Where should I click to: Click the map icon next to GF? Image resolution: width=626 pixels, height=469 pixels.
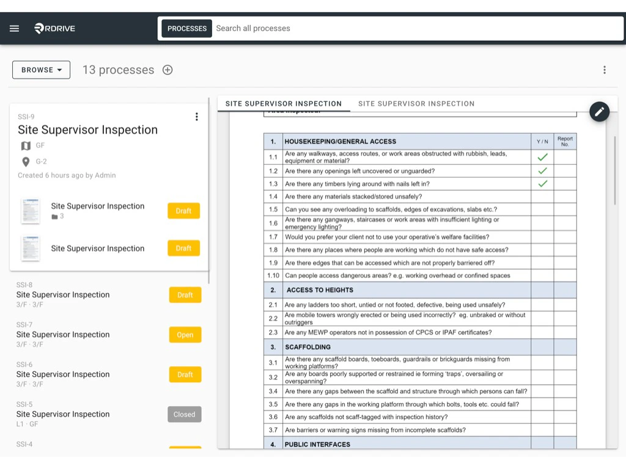[26, 145]
